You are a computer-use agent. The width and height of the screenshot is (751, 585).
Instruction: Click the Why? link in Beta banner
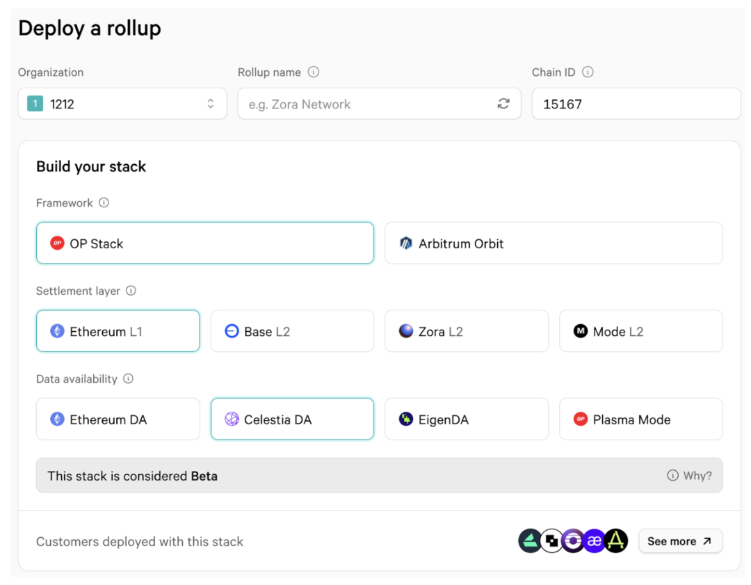tap(689, 476)
